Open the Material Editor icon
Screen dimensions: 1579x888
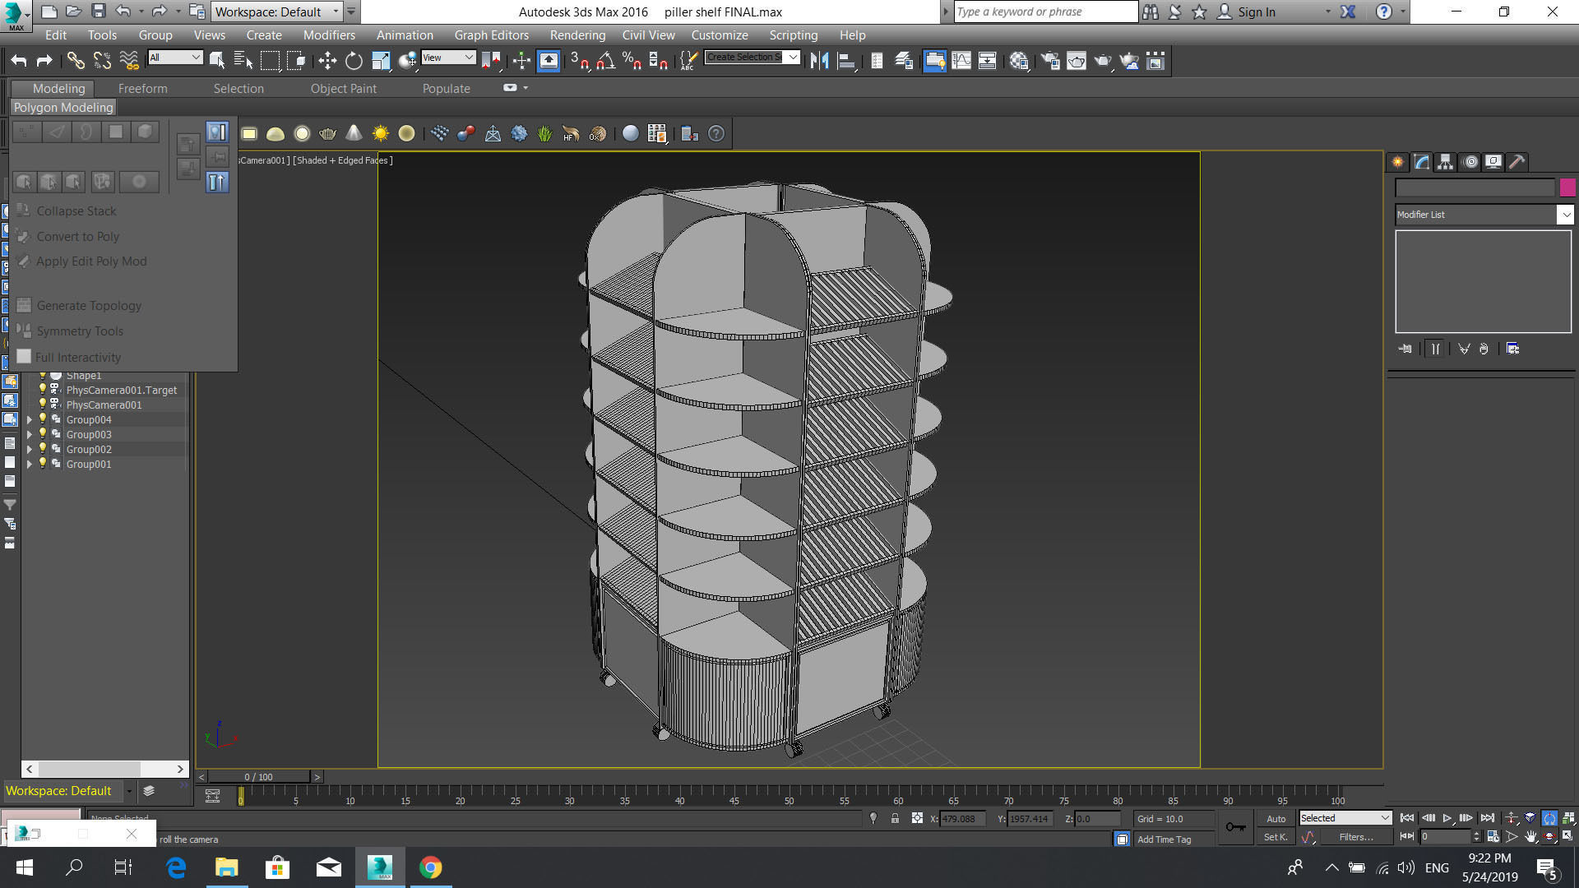point(1019,61)
